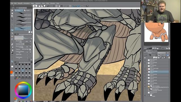Viewport: 181px width, 102px height.
Task: Create a new layer folder icon
Action: pyautogui.click(x=158, y=58)
